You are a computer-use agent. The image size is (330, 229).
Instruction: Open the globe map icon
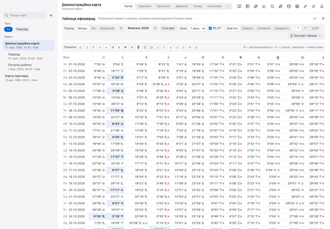click(297, 6)
